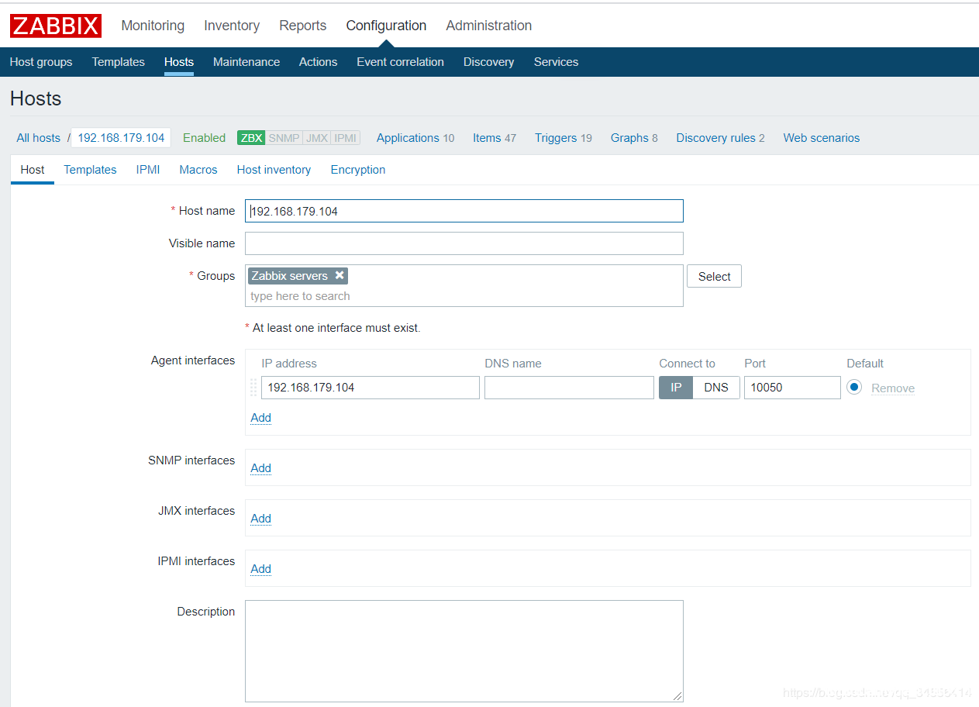The height and width of the screenshot is (707, 979).
Task: Click the agent interface drag handle
Action: [253, 387]
